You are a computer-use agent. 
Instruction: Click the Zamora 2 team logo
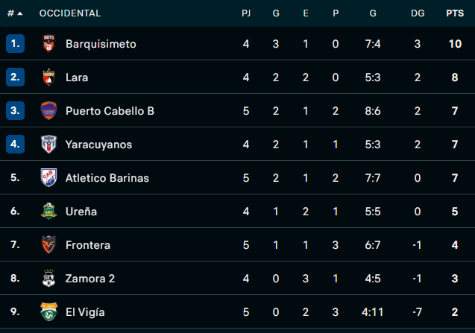(x=48, y=279)
